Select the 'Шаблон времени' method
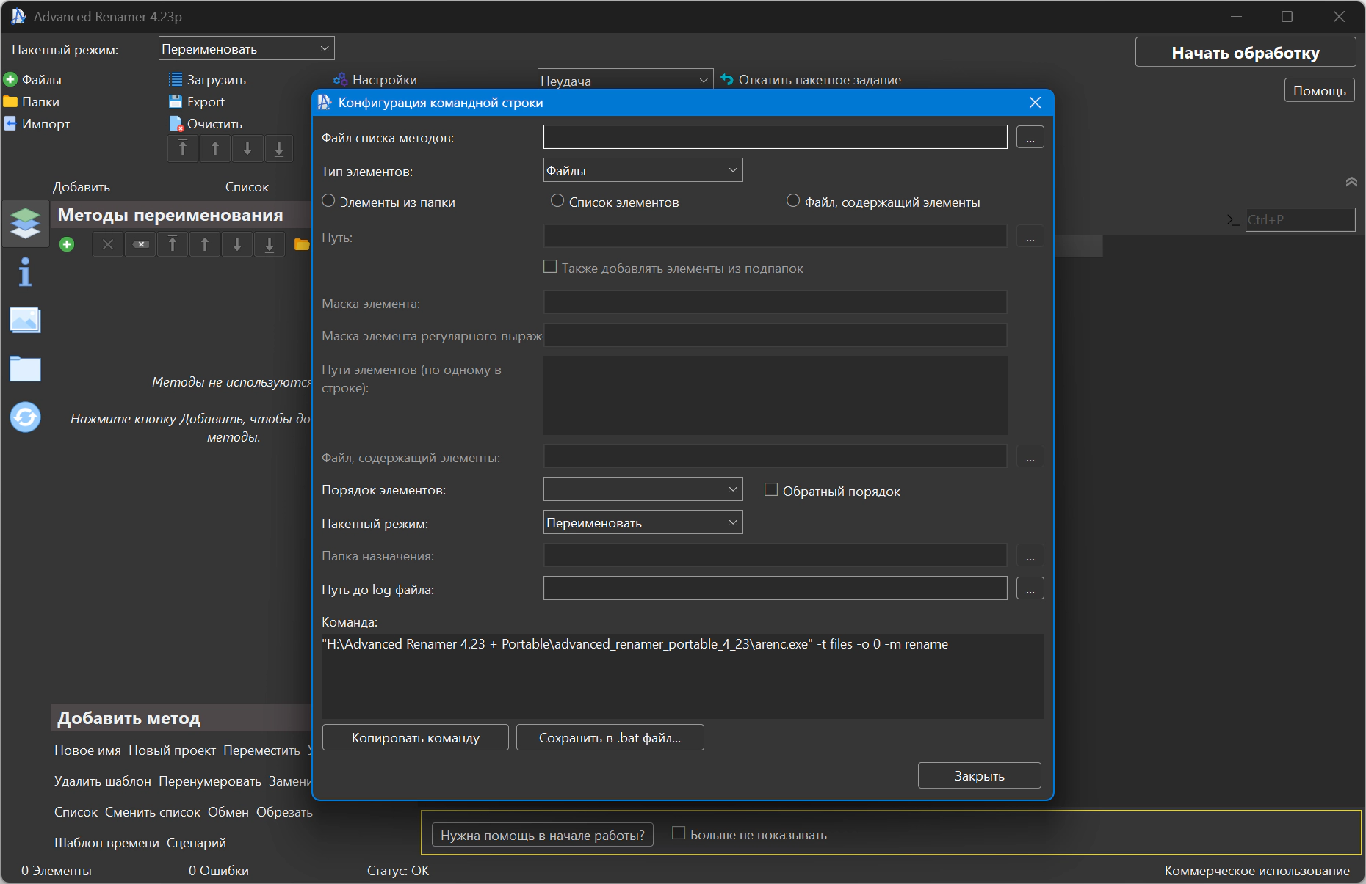1366x884 pixels. [x=106, y=843]
